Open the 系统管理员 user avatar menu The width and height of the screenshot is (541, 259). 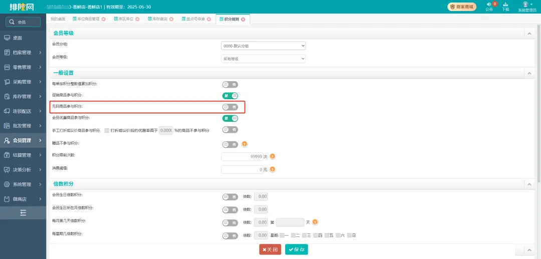[525, 5]
